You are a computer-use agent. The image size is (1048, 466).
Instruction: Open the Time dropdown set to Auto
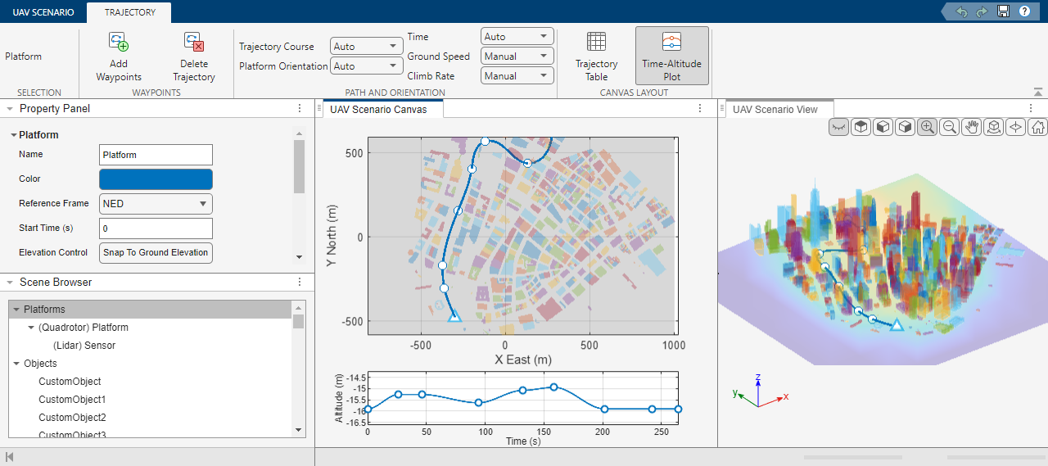[517, 37]
